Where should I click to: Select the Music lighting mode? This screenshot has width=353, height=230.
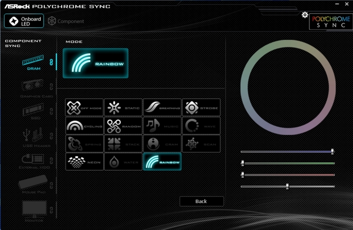162,126
